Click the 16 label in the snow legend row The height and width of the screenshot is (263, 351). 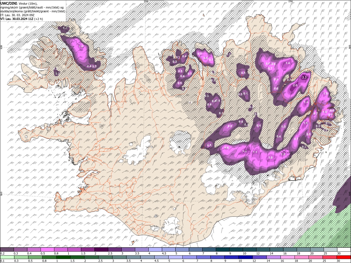point(285,253)
